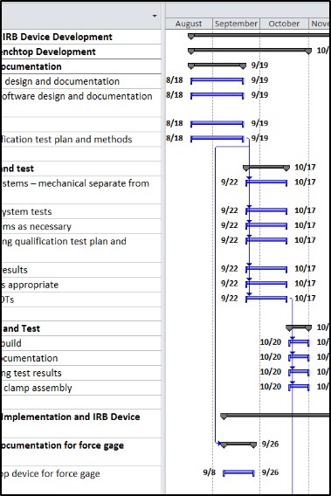Click the force gage documentation summary bar

pos(238,444)
